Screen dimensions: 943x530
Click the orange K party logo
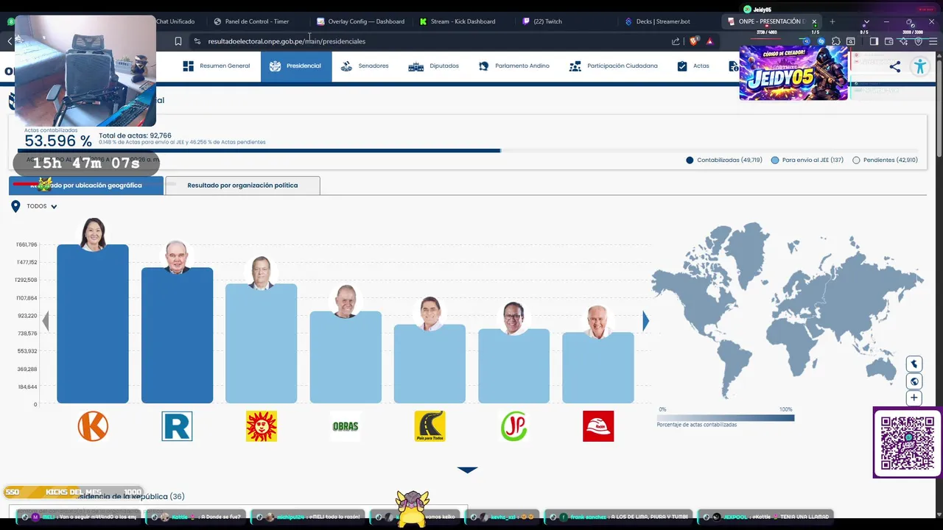[x=93, y=426]
